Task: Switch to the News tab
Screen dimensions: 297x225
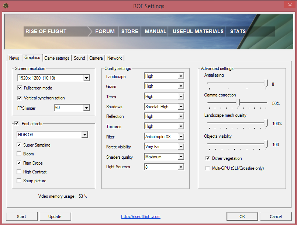Action: tap(14, 58)
